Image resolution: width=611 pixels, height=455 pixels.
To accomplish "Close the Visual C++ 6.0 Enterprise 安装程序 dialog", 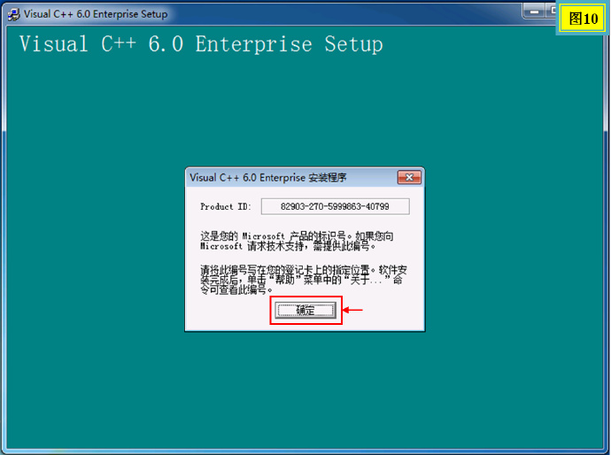I will tap(409, 178).
